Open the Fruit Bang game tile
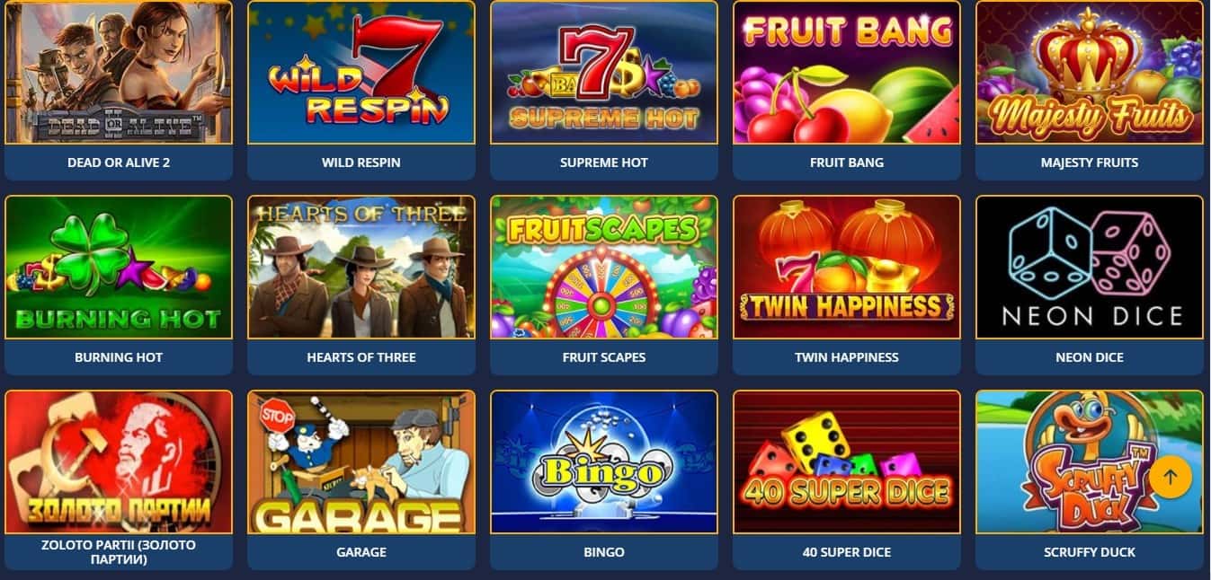Screen dimensions: 1211x580 tap(847, 72)
